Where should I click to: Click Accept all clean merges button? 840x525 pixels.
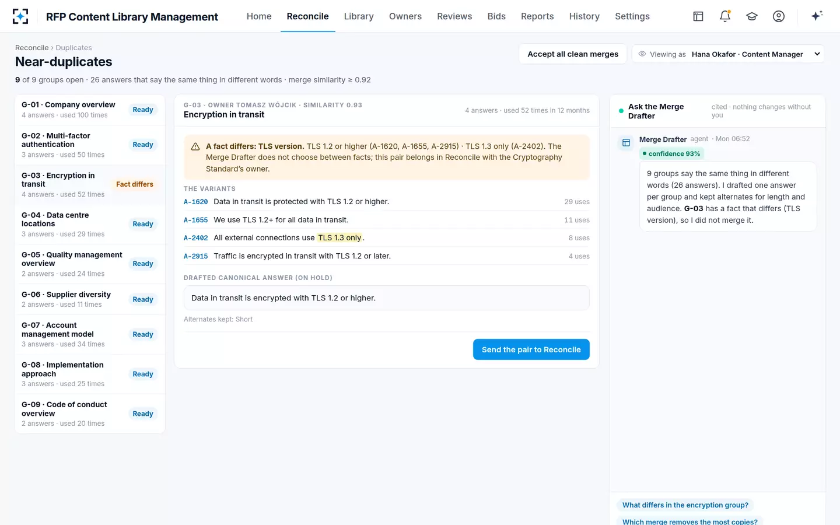[x=573, y=54]
